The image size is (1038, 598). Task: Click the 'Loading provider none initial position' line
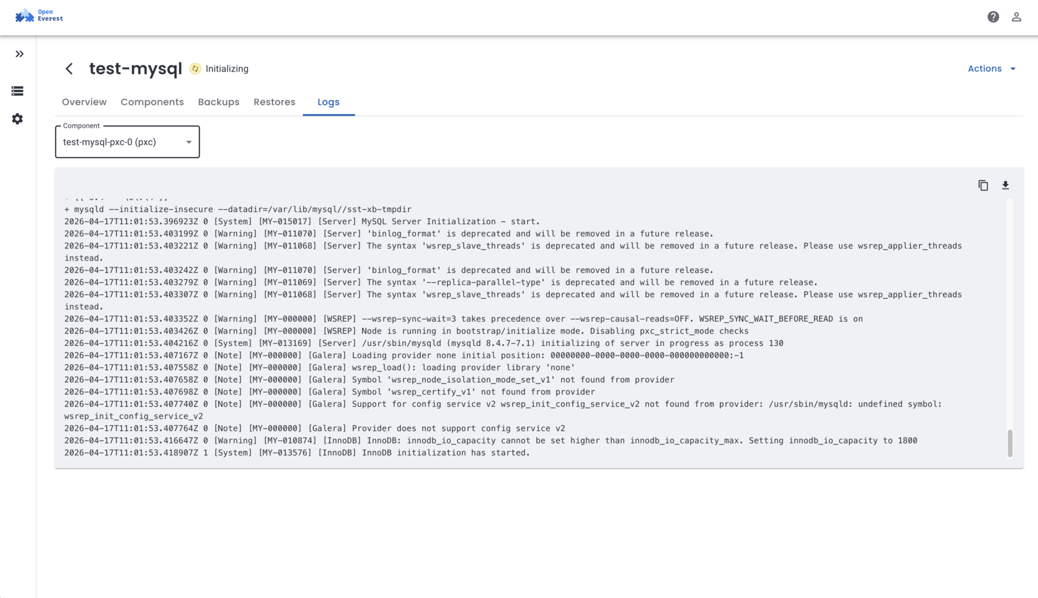pyautogui.click(x=404, y=355)
